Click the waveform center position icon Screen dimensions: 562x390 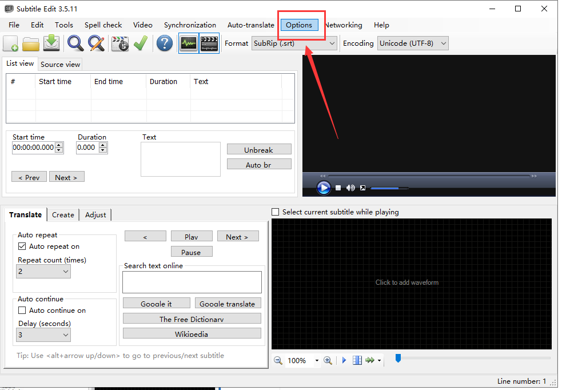click(357, 360)
